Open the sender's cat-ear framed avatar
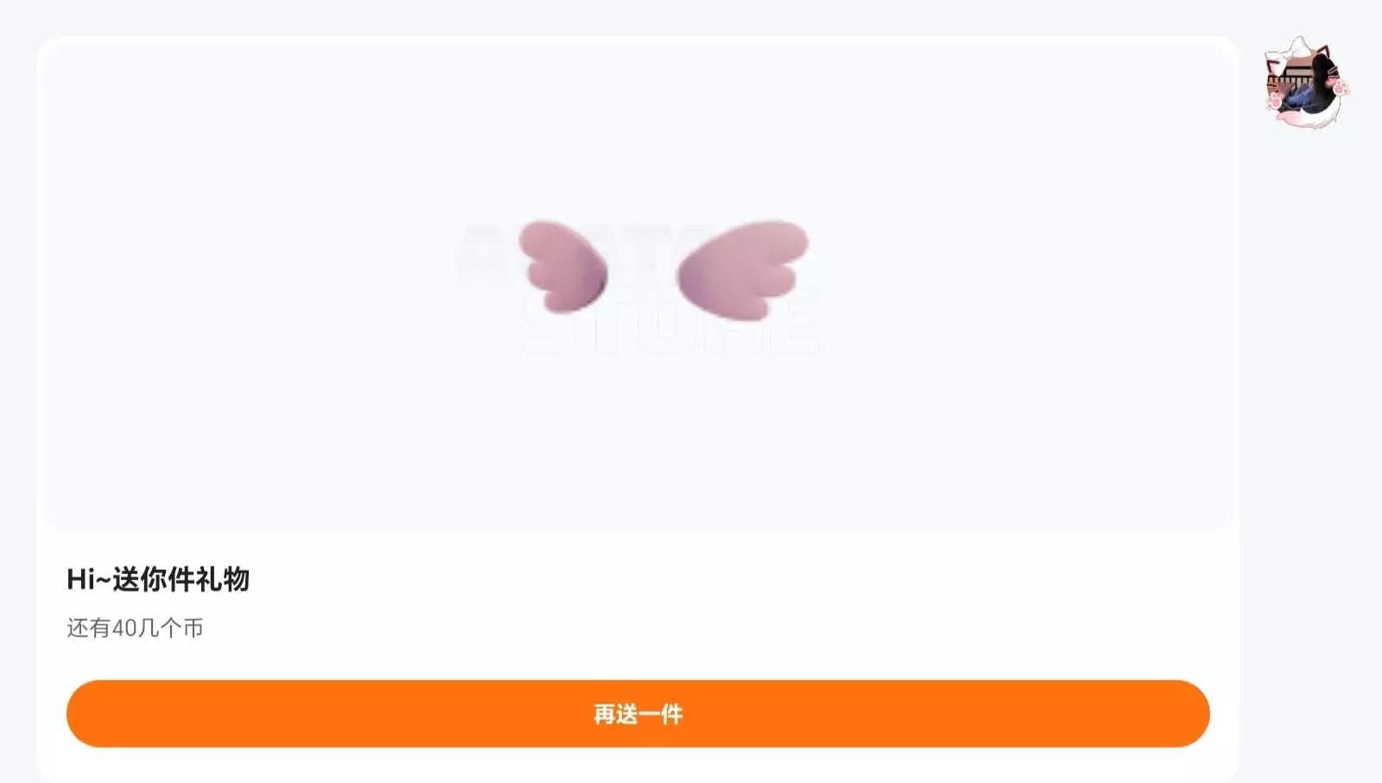1382x783 pixels. 1306,84
